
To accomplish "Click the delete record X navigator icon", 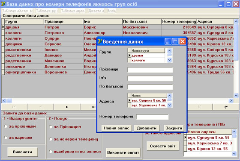I will [x=199, y=107].
